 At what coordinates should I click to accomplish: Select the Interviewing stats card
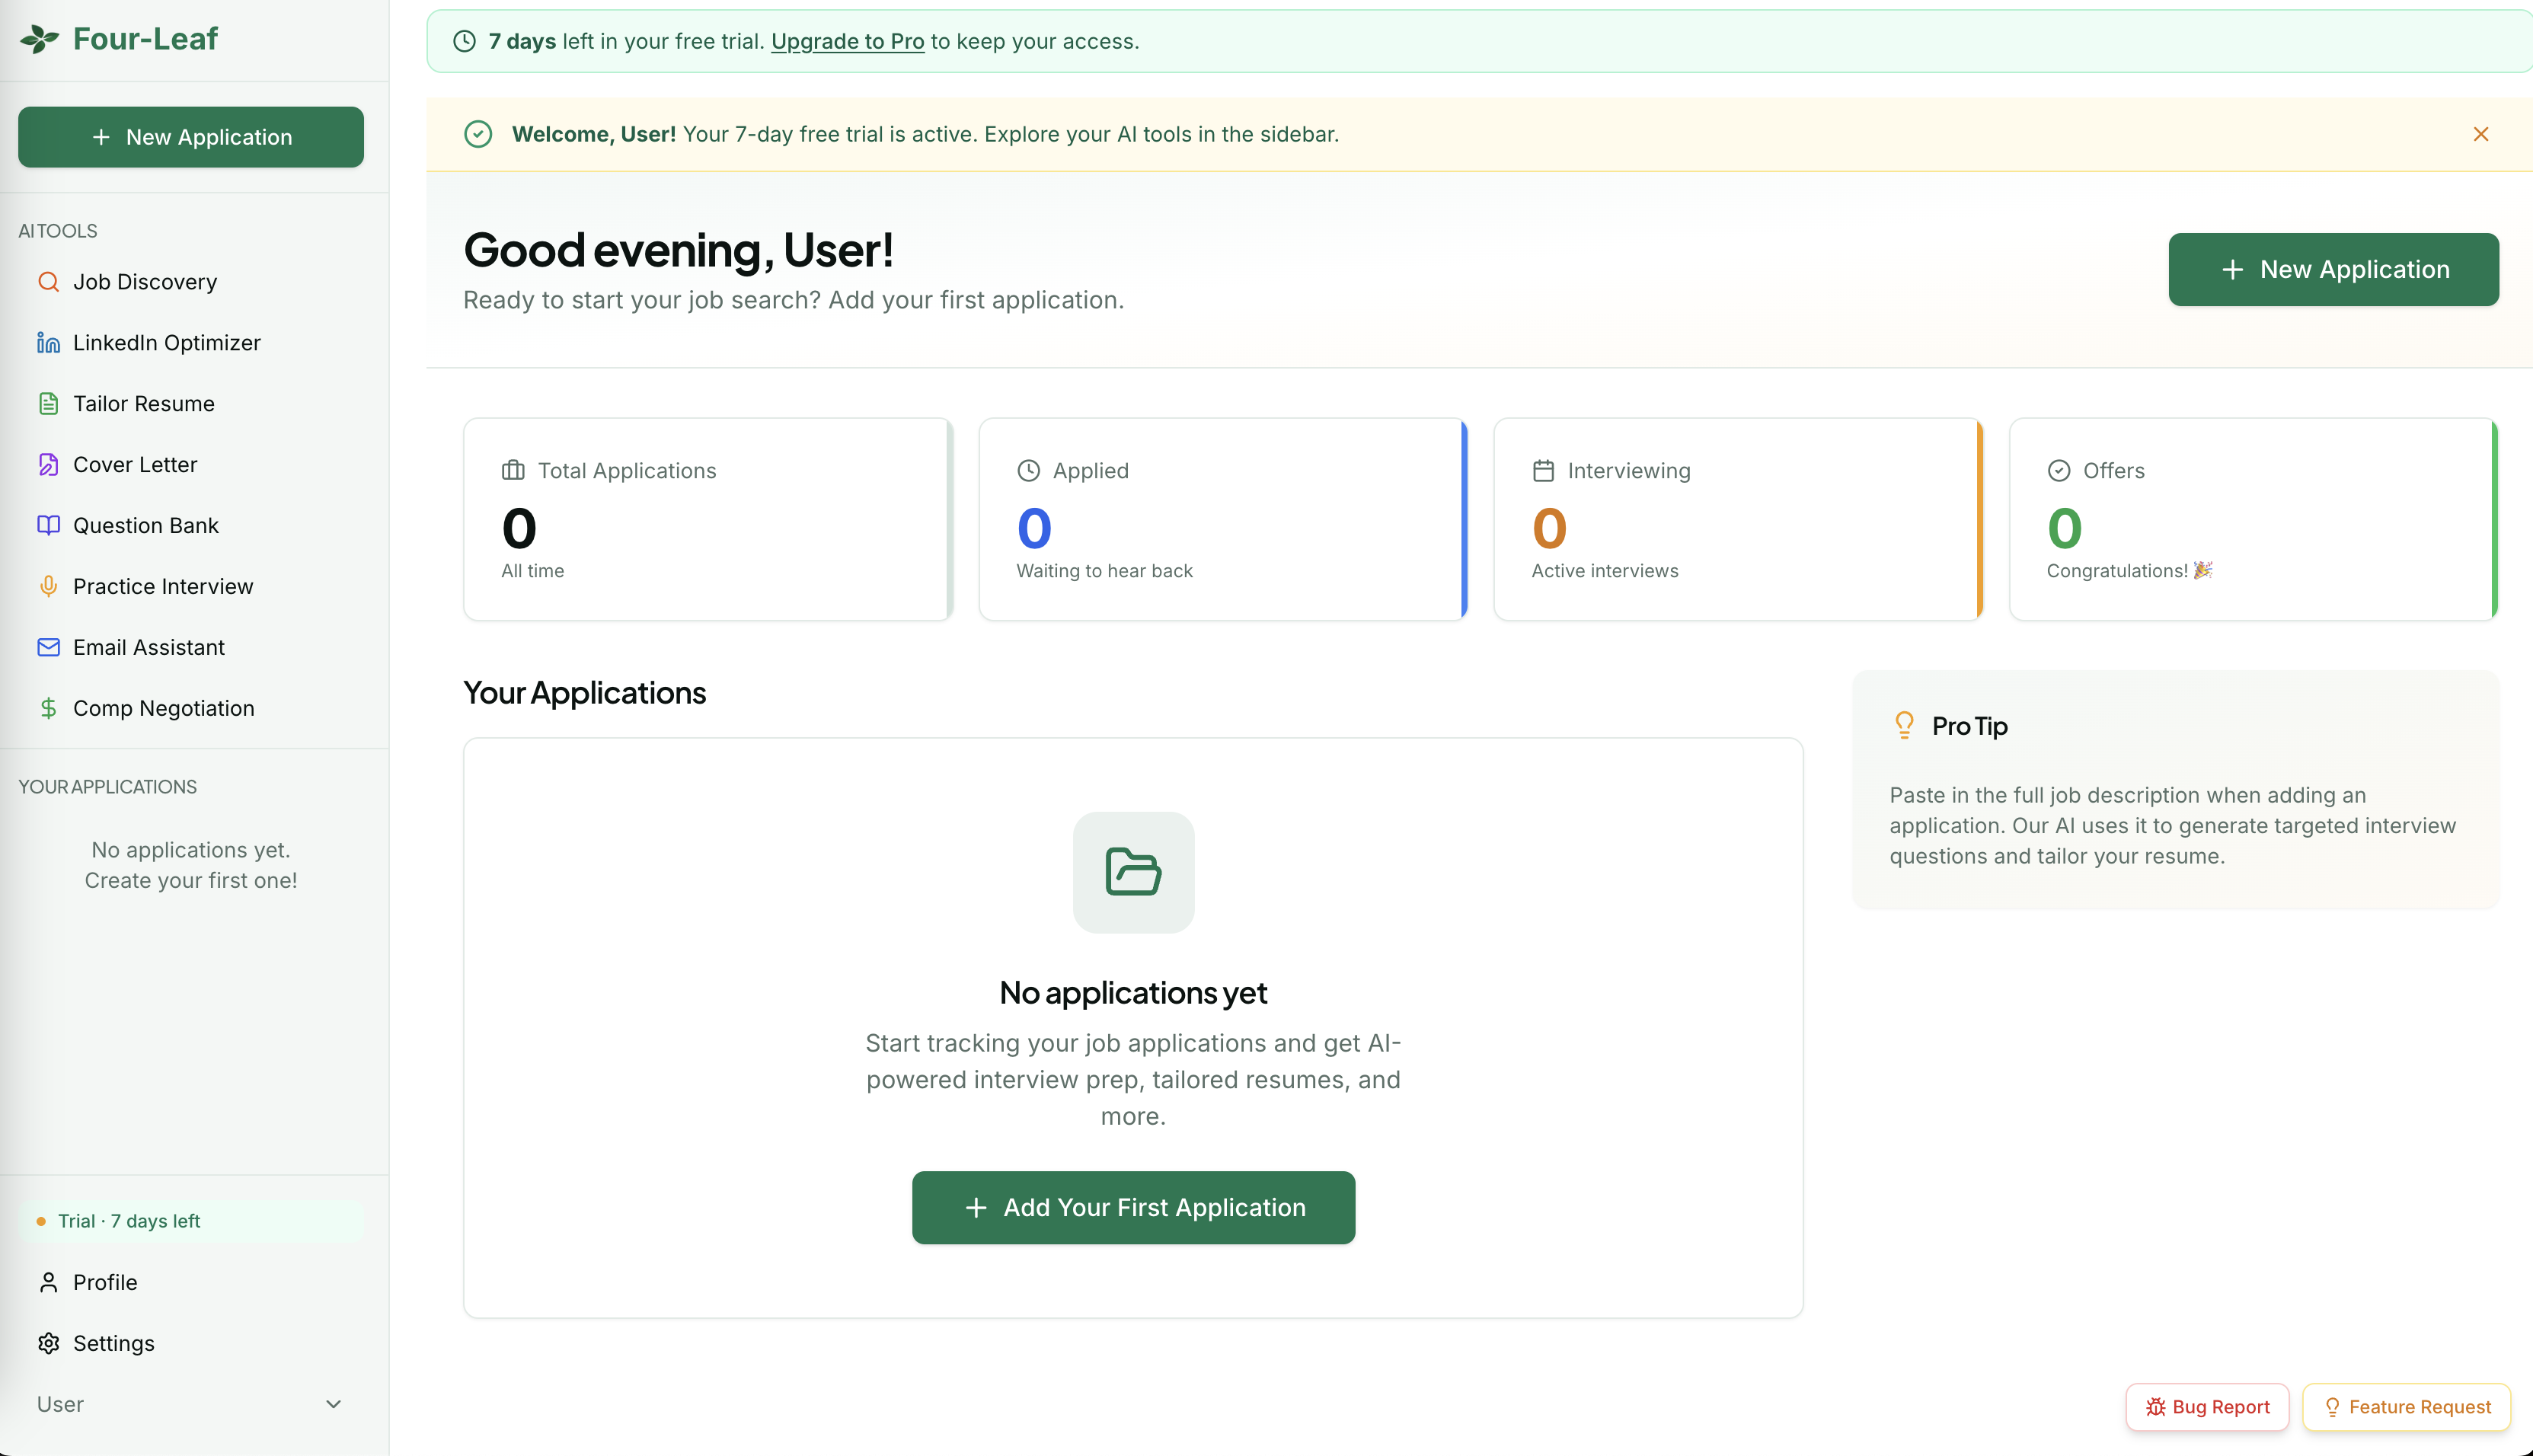(1737, 519)
